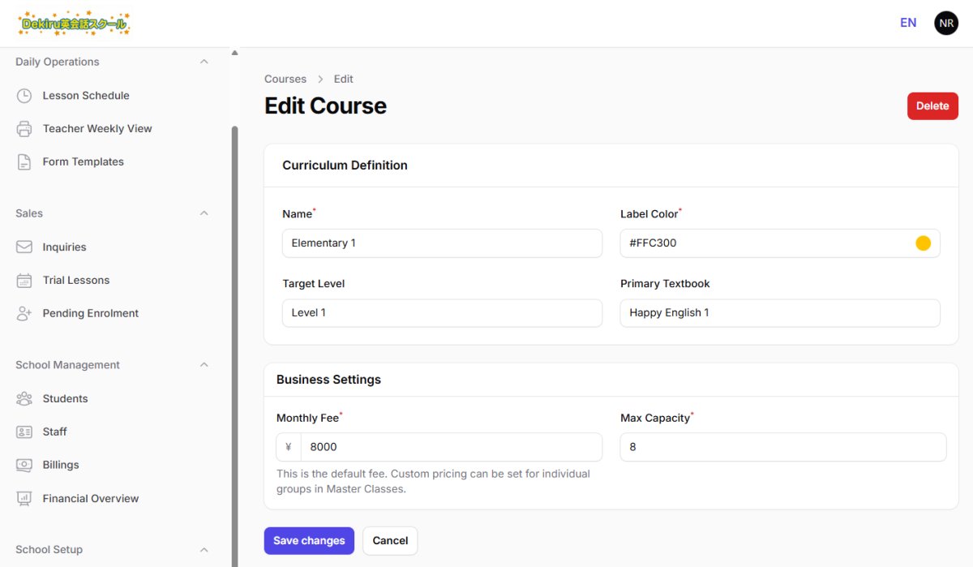Switch language using the EN control

(x=908, y=23)
